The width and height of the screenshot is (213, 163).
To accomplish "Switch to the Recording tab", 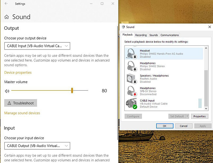I will coord(141,35).
